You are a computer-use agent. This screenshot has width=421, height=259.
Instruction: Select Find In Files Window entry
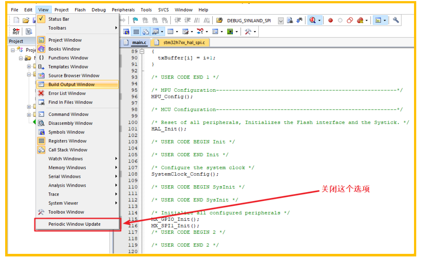(78, 102)
